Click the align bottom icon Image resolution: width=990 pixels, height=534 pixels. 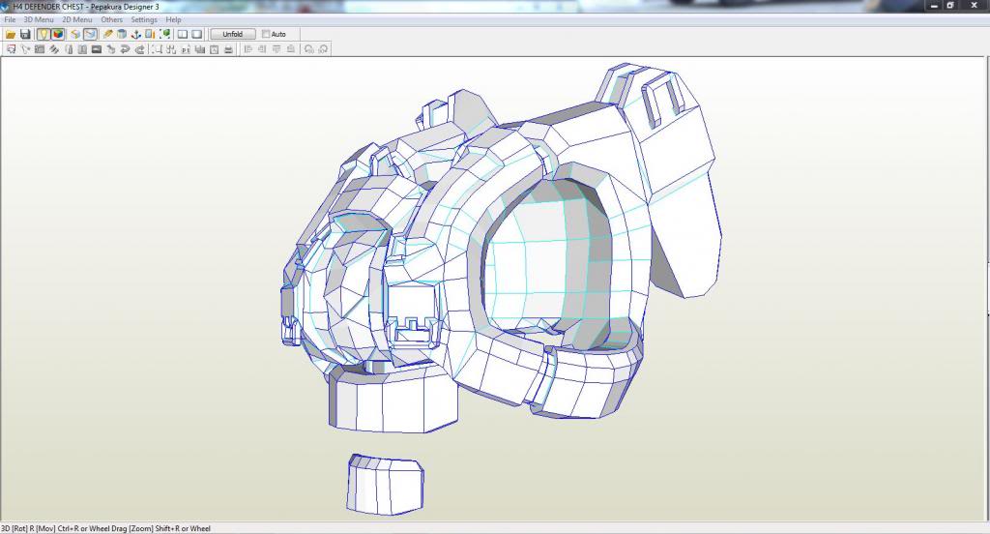290,49
